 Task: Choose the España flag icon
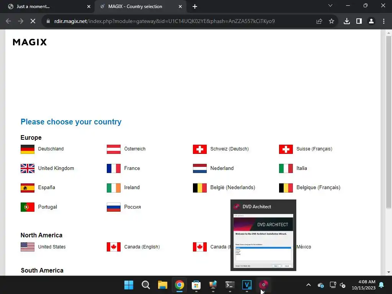(28, 188)
